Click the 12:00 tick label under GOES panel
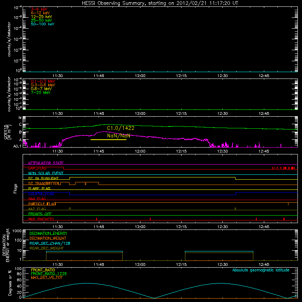Viewport: 302px width, 302px height. 140,151
